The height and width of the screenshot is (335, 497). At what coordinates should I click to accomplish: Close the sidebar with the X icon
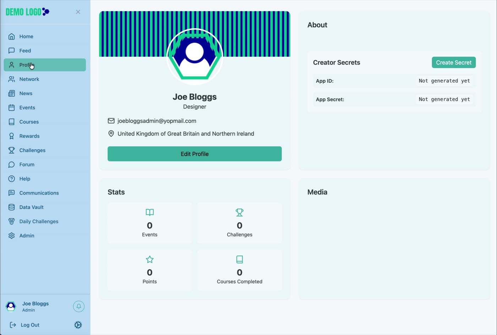[78, 12]
